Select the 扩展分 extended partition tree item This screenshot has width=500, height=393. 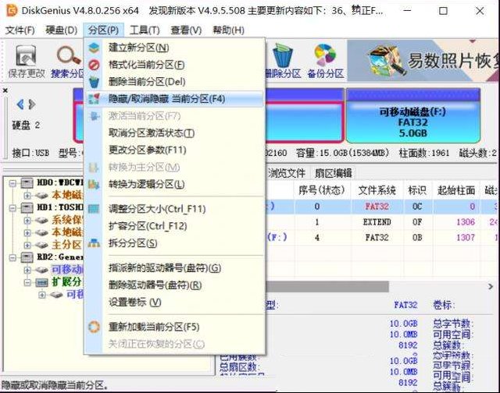[66, 282]
